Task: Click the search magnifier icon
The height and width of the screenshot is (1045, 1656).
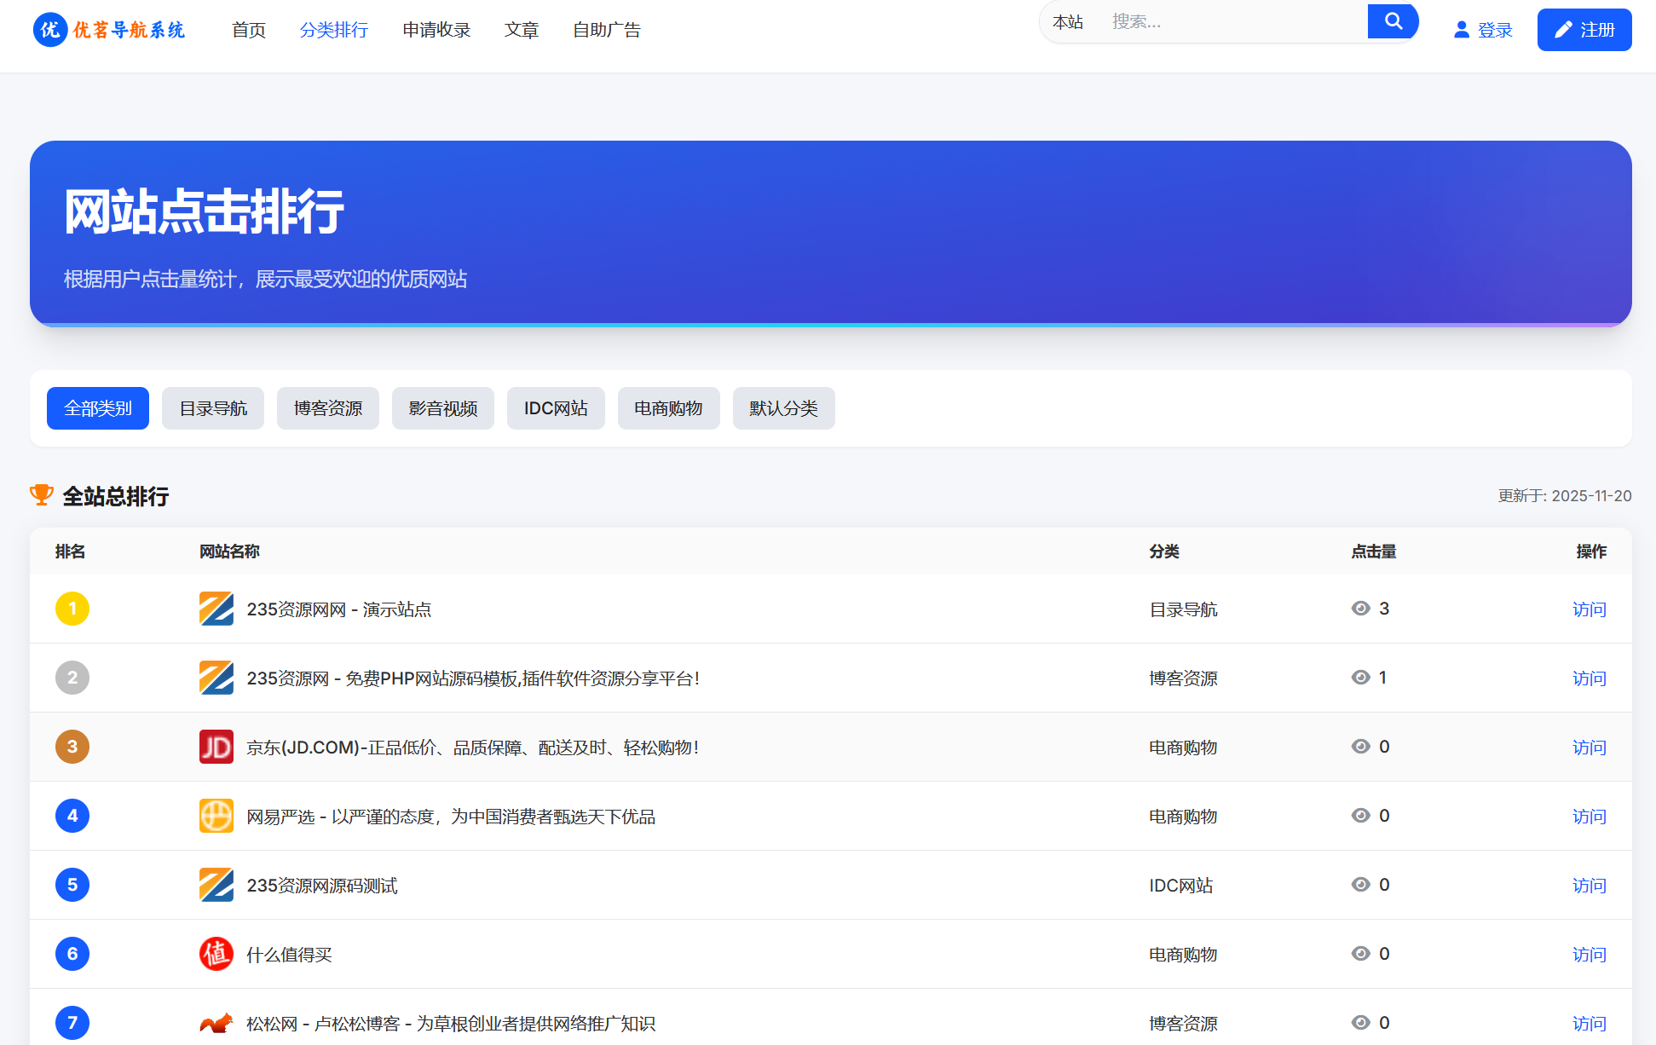Action: coord(1393,21)
